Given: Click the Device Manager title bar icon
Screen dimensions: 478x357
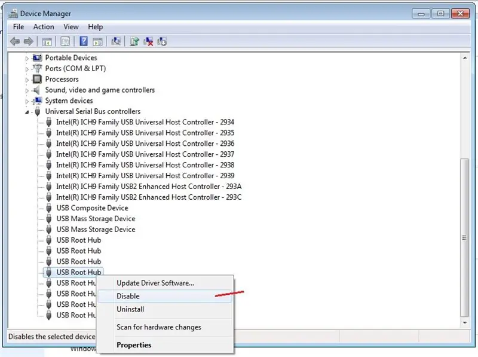Looking at the screenshot, I should click(13, 13).
